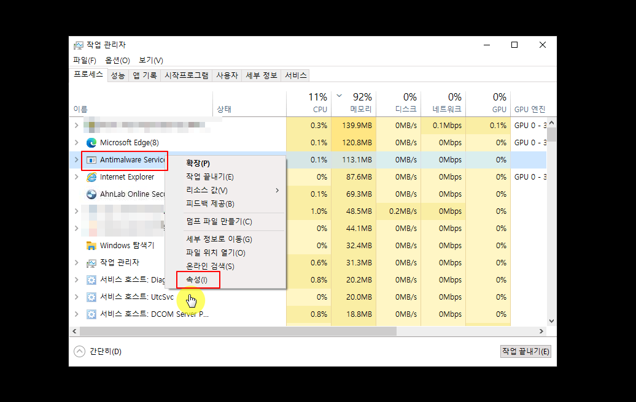Screen dimensions: 636x402
Task: Choose 파일 위치 열기(O) menu entry
Action: [x=225, y=252]
